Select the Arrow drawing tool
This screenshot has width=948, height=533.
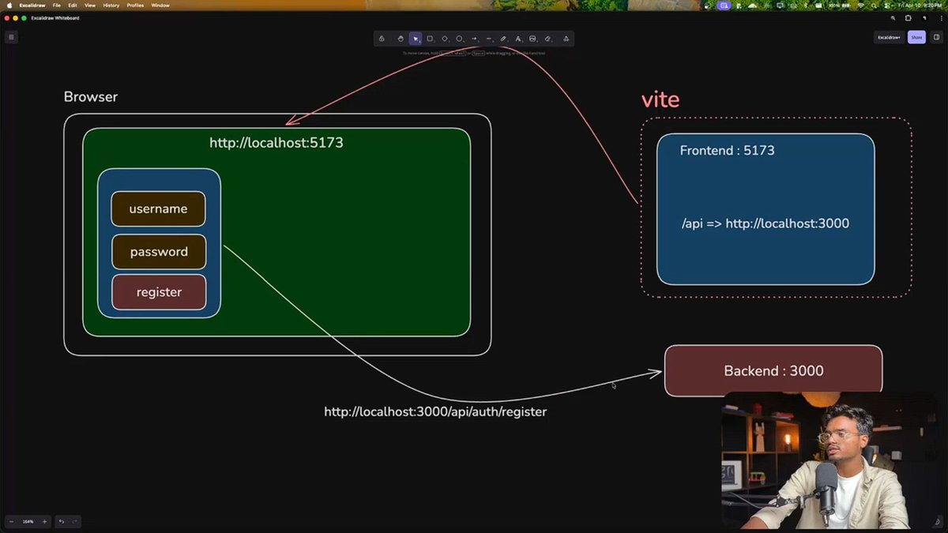[474, 39]
